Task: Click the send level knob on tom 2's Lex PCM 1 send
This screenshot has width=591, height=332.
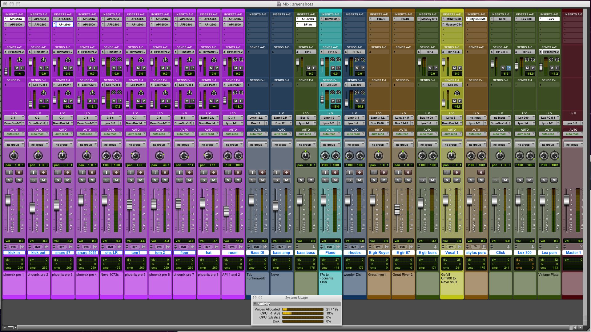Action: 165,93
